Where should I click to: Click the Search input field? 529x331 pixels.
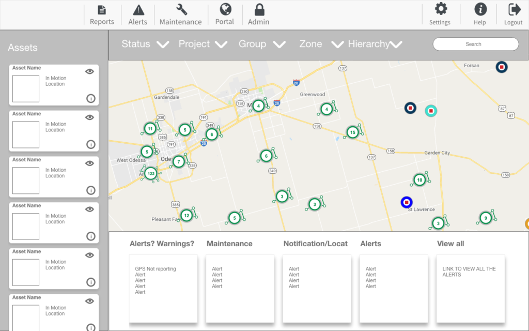[x=475, y=44]
